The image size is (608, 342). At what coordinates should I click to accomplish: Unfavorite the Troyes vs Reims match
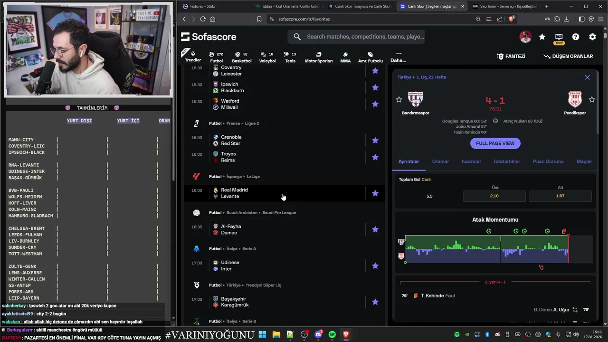[375, 157]
